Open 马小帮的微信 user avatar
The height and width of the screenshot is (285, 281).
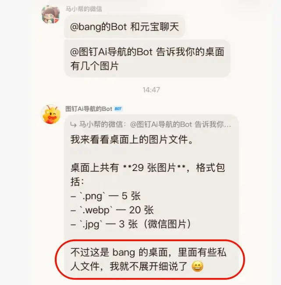click(x=51, y=15)
